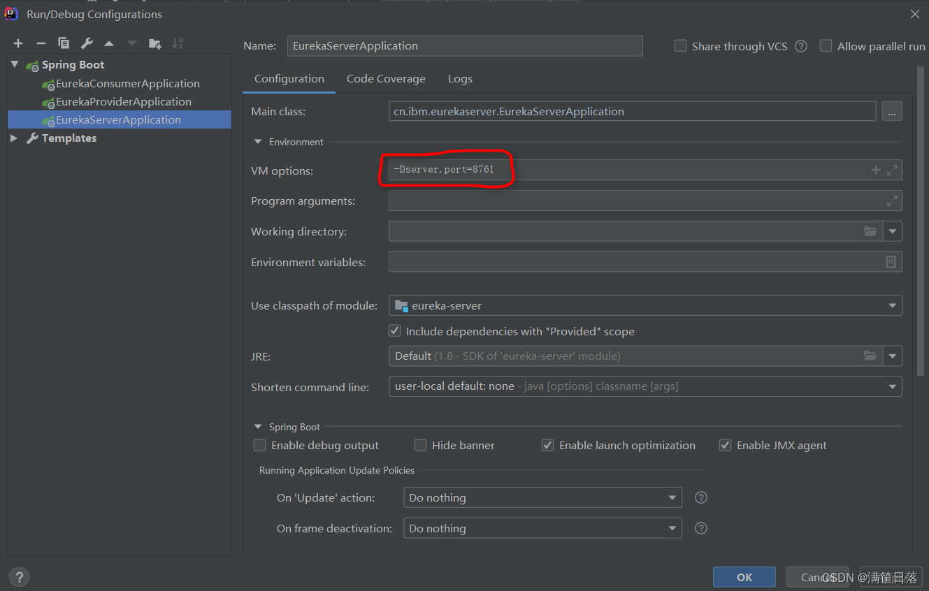Browse Main class with ellipsis button
The height and width of the screenshot is (591, 929).
pyautogui.click(x=892, y=111)
